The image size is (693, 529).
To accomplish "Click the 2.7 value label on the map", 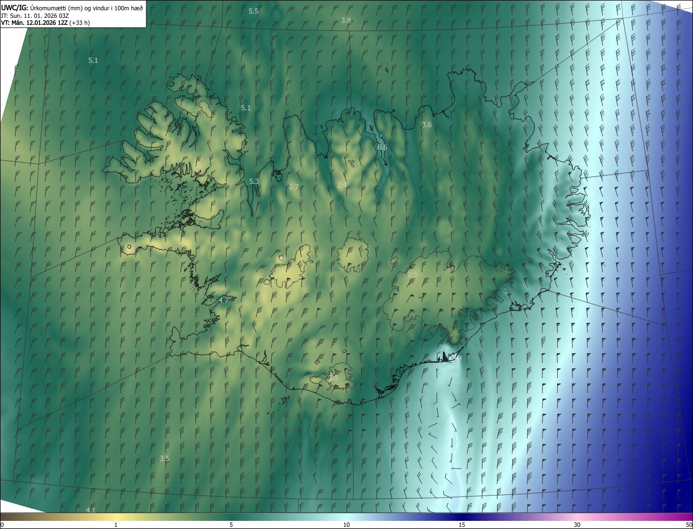I will pos(293,187).
